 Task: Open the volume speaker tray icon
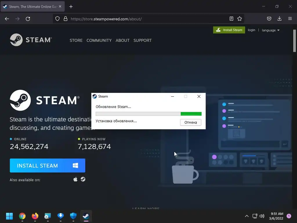(262, 216)
